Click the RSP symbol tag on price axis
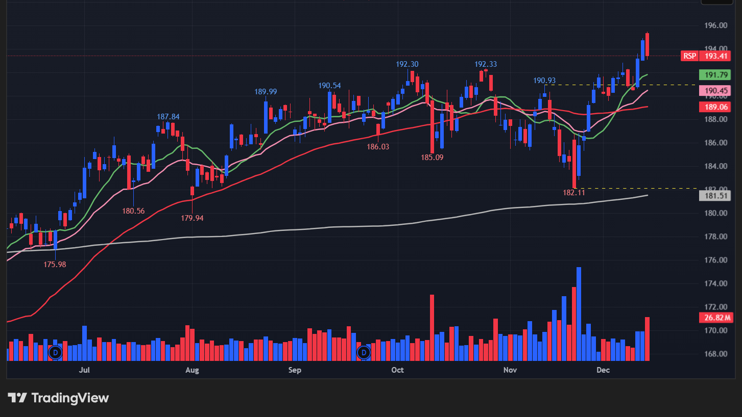This screenshot has height=417, width=742. 689,56
